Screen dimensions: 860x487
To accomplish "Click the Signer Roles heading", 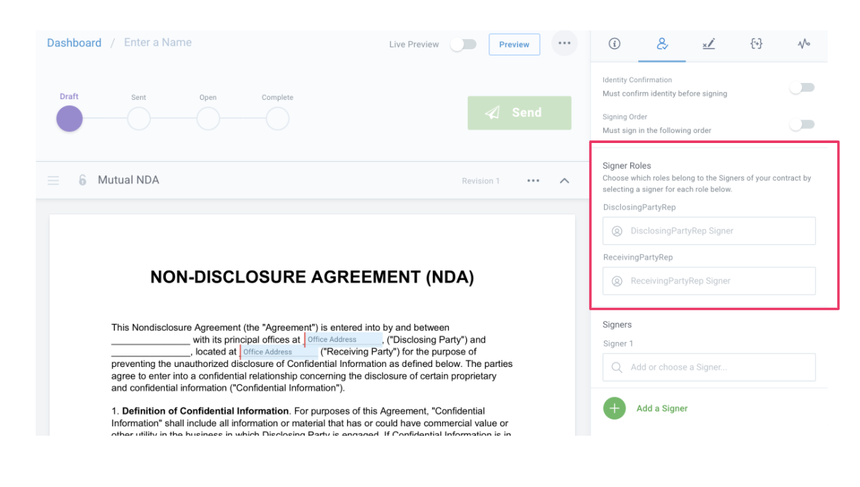I will 627,165.
